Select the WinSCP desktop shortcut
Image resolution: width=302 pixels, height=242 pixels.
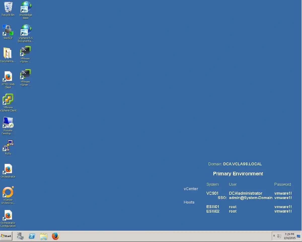click(8, 31)
